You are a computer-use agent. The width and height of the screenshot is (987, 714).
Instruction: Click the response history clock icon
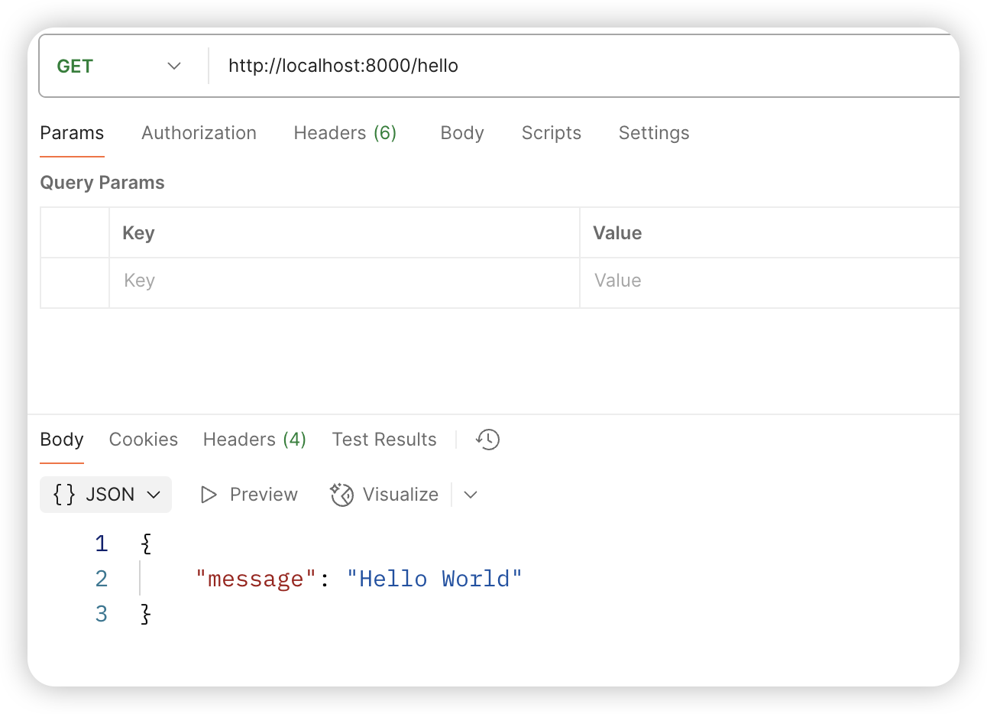point(487,440)
